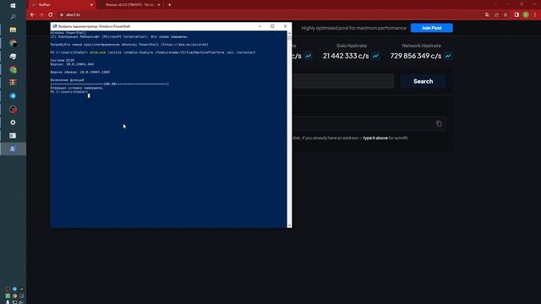Click the blue Telegram tray icon
The width and height of the screenshot is (541, 304).
pyautogui.click(x=14, y=289)
